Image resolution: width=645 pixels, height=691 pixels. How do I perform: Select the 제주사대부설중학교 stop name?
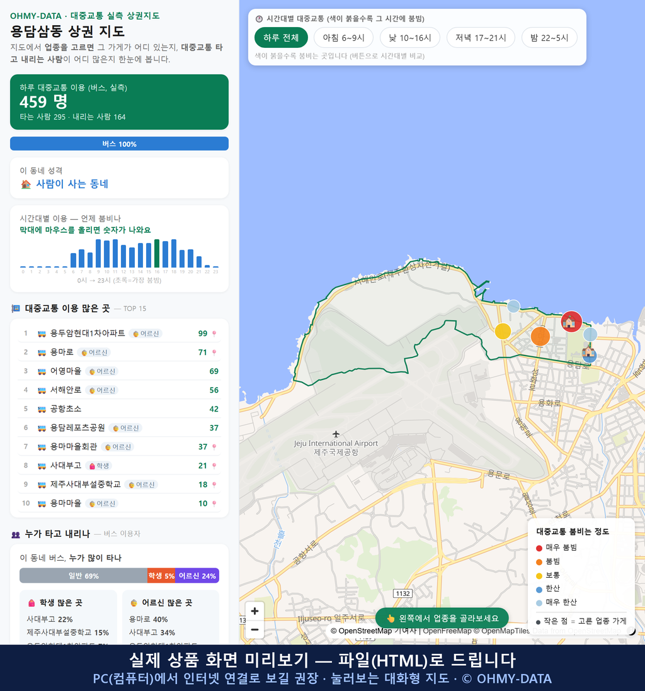tap(85, 485)
